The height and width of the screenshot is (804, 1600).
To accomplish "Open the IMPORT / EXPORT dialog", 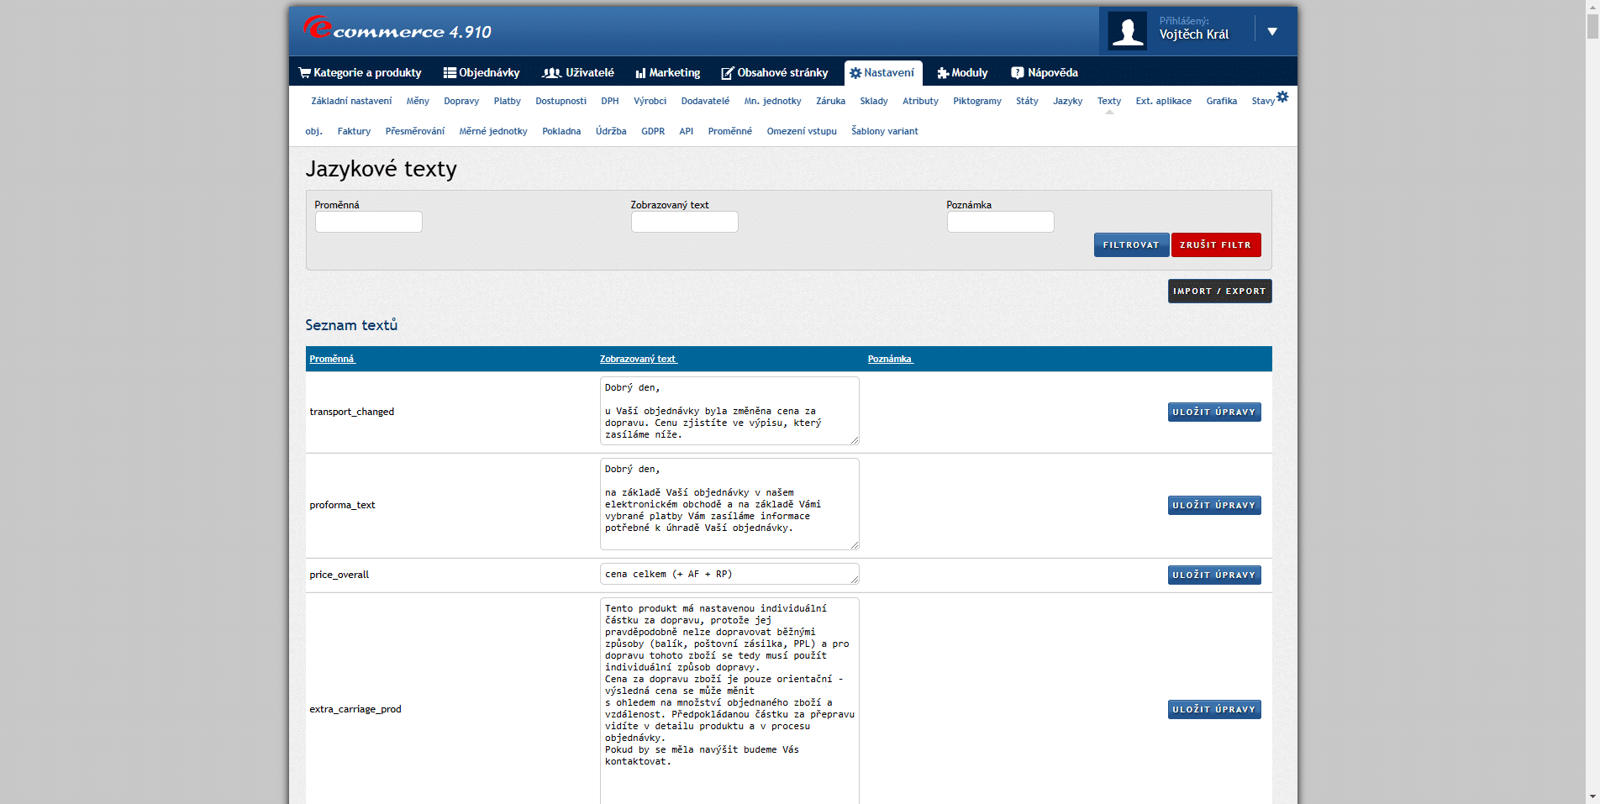I will (1218, 291).
